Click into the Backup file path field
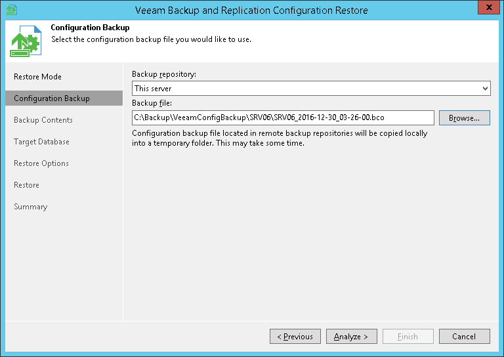The height and width of the screenshot is (357, 504). (282, 117)
